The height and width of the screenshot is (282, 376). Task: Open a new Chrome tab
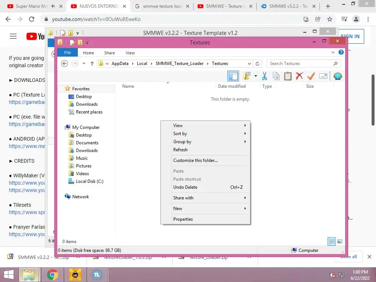click(328, 6)
